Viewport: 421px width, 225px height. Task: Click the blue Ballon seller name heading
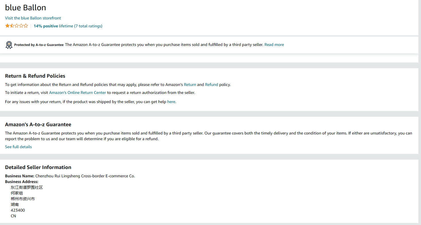pos(25,8)
